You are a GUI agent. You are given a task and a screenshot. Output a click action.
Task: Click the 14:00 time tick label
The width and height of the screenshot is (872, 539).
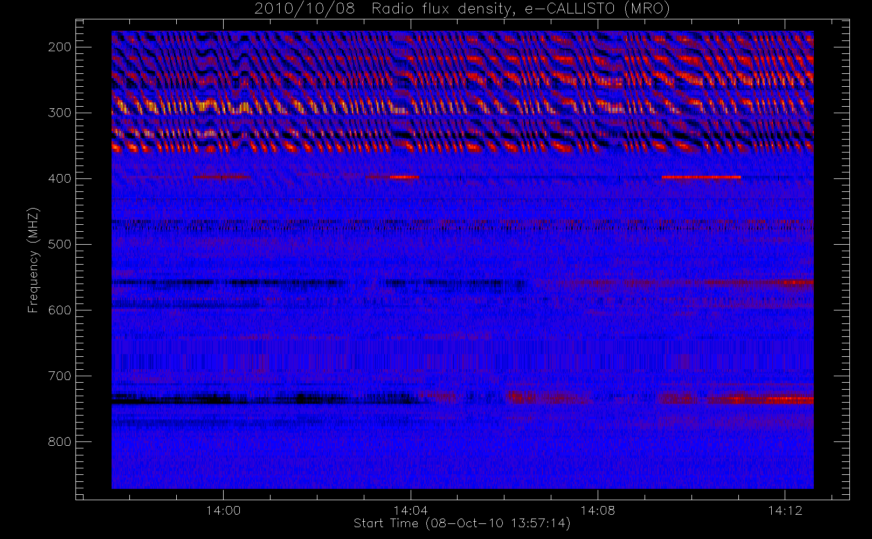point(223,510)
